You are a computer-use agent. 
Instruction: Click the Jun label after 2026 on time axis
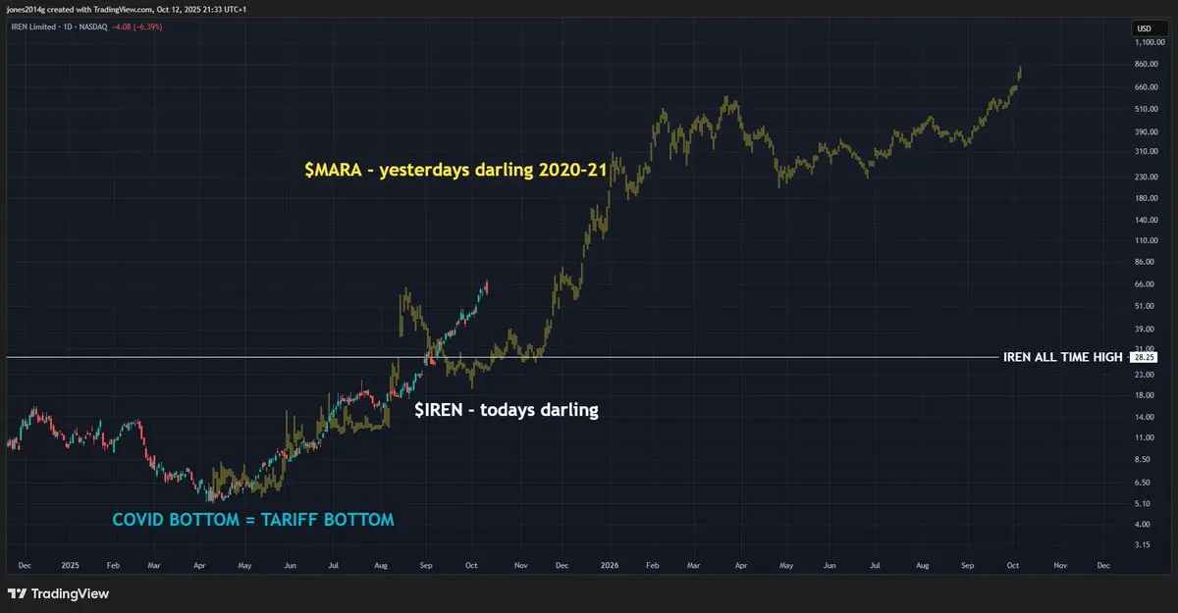click(x=830, y=566)
